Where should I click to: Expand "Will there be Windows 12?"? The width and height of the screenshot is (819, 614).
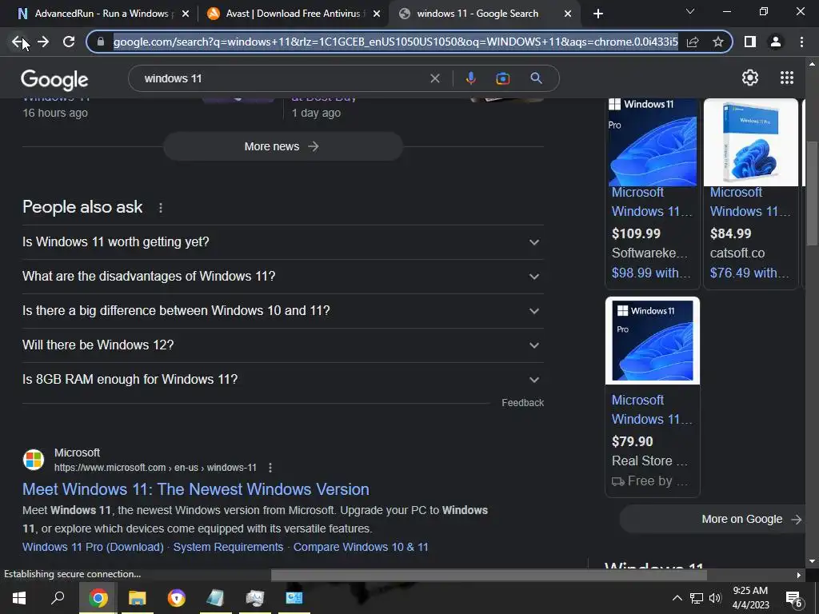282,345
